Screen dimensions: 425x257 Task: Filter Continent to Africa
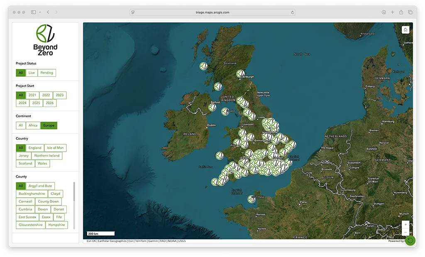33,125
